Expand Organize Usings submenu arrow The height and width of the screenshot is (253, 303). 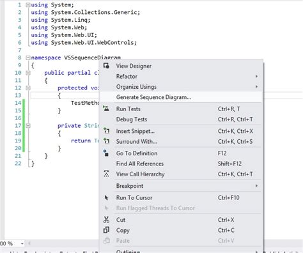coord(256,87)
